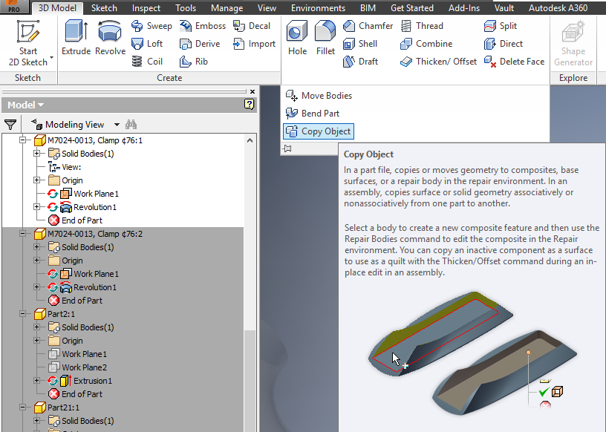Close the Model browser panel
This screenshot has width=606, height=432.
click(252, 91)
